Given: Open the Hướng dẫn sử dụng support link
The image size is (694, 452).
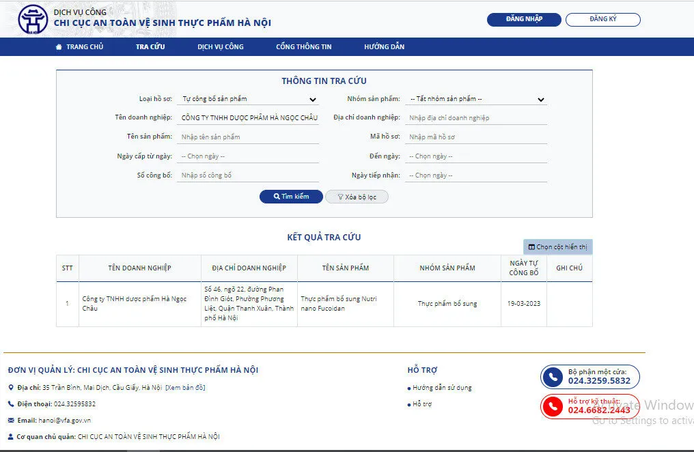Looking at the screenshot, I should coord(442,388).
